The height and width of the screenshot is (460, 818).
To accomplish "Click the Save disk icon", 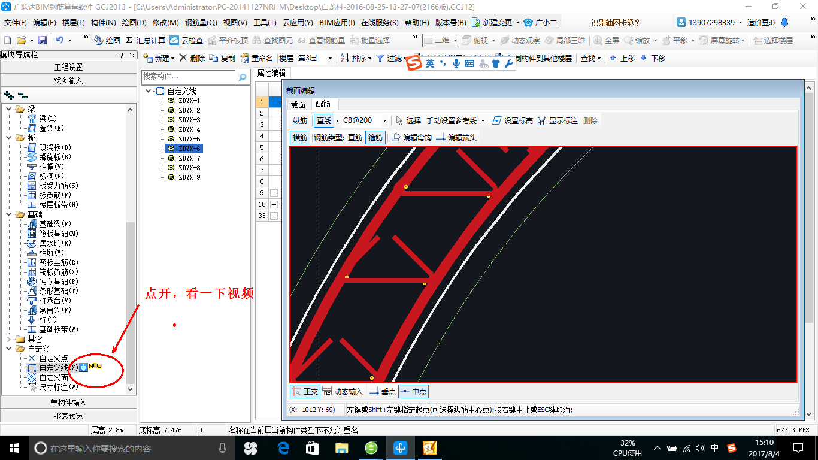I will pos(43,40).
